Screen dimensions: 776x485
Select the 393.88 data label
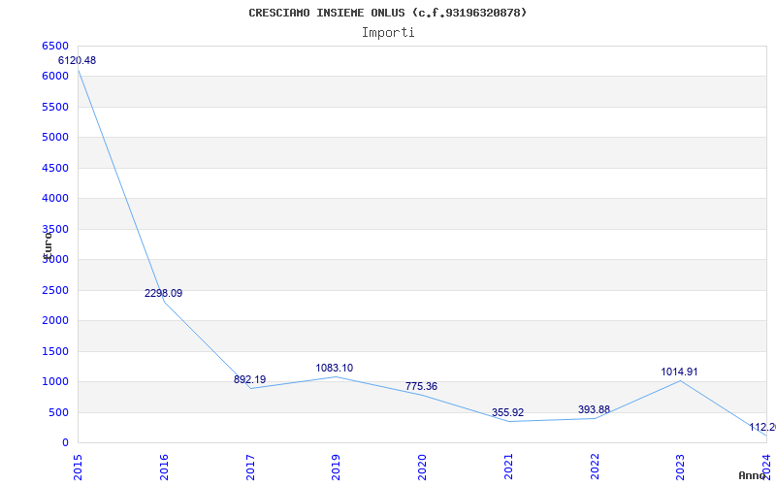click(594, 409)
